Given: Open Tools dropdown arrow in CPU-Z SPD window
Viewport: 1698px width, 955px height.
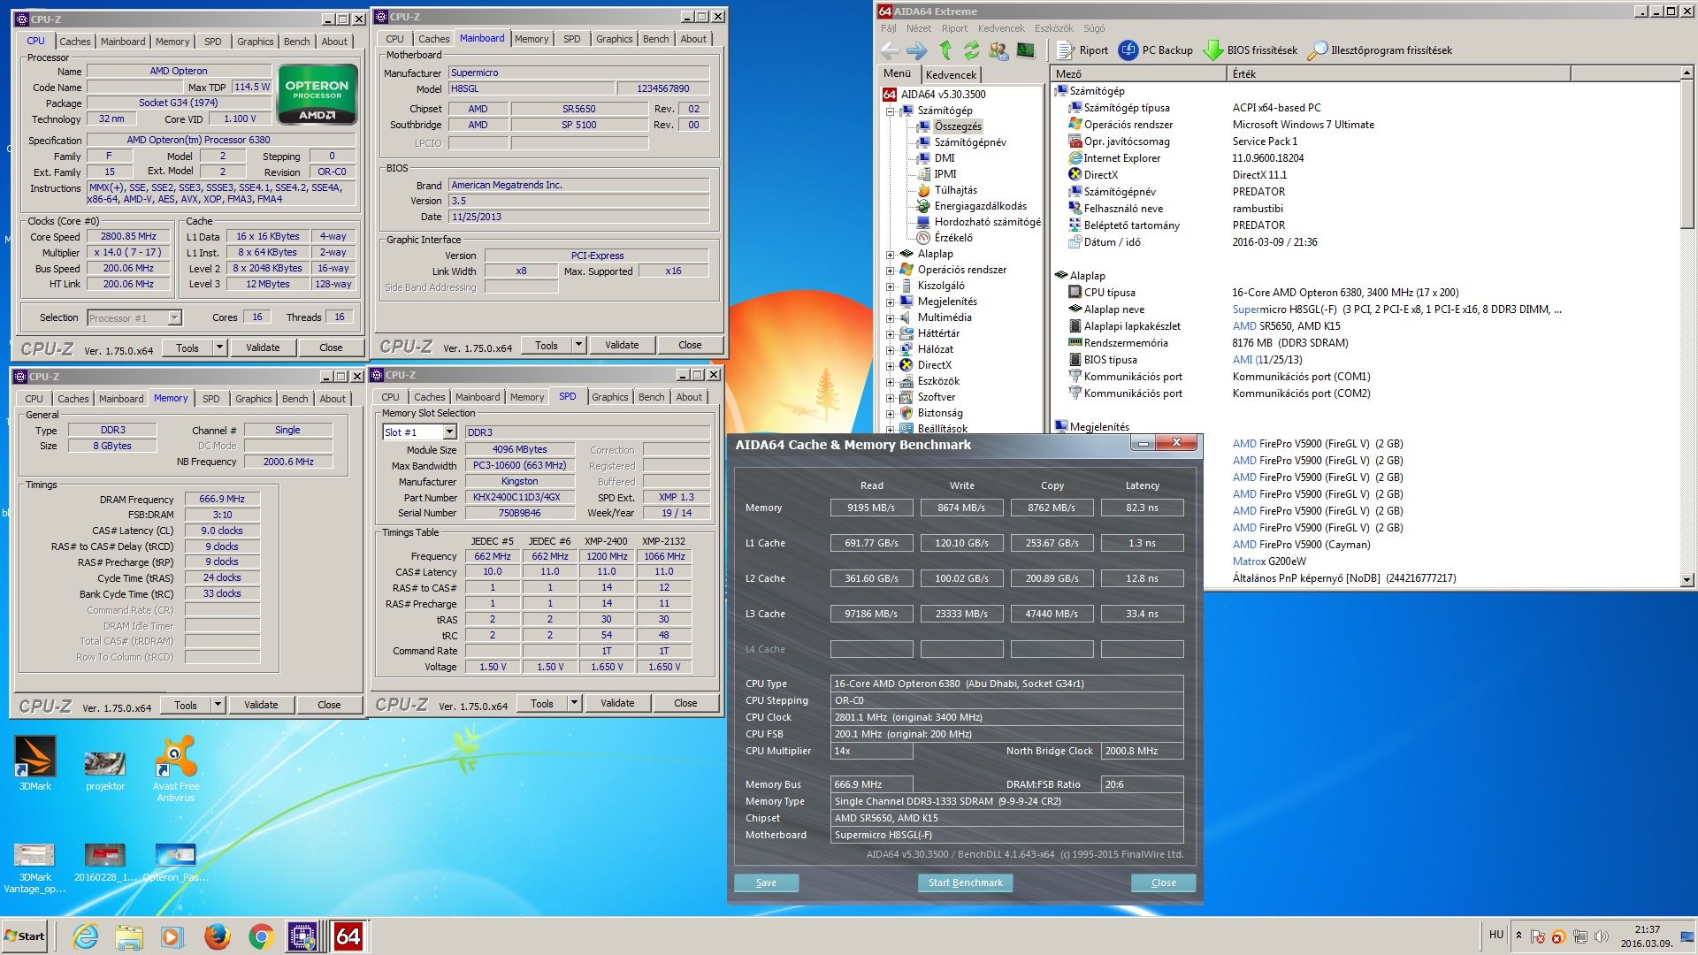Looking at the screenshot, I should pos(574,704).
